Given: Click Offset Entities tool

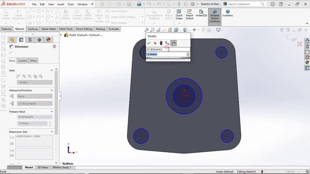Looking at the screenshot, I should [88, 14].
